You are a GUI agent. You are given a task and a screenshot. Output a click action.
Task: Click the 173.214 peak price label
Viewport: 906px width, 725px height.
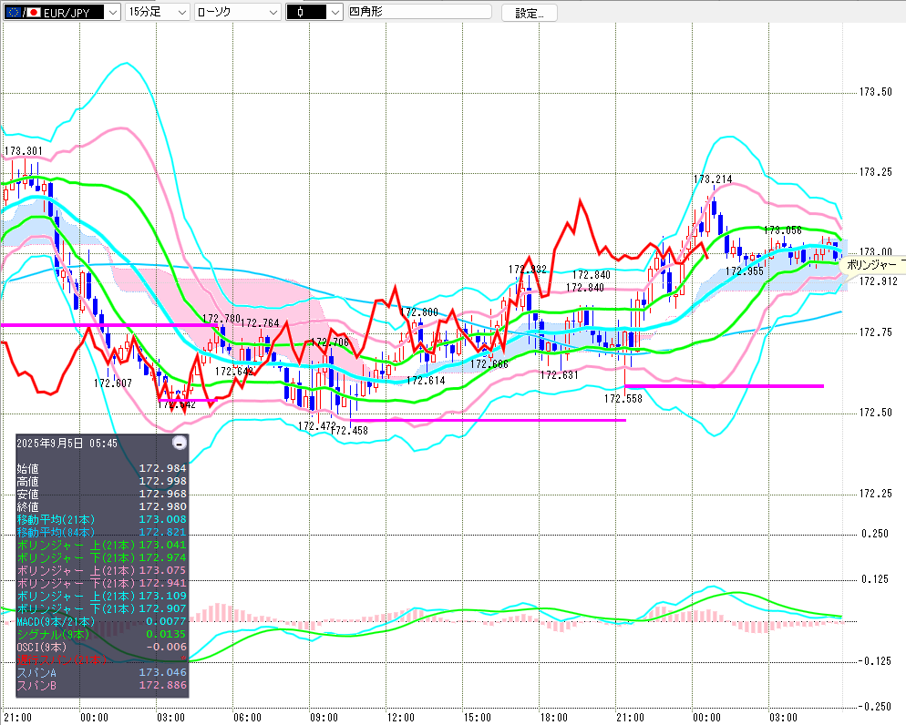click(x=713, y=179)
